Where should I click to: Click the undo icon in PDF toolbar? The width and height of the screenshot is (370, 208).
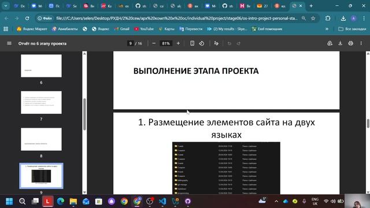tap(229, 43)
